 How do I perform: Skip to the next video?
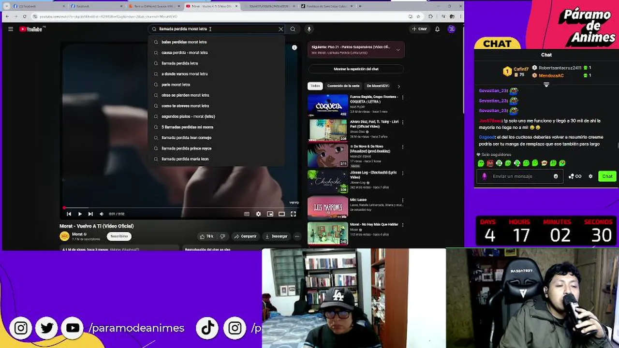click(x=90, y=214)
